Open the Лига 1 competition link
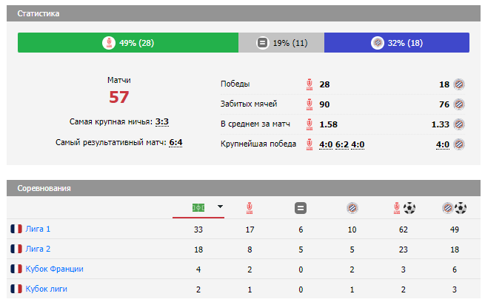Image resolution: width=485 pixels, height=308 pixels. 39,229
